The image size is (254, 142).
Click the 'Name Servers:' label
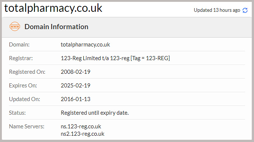coord(27,127)
